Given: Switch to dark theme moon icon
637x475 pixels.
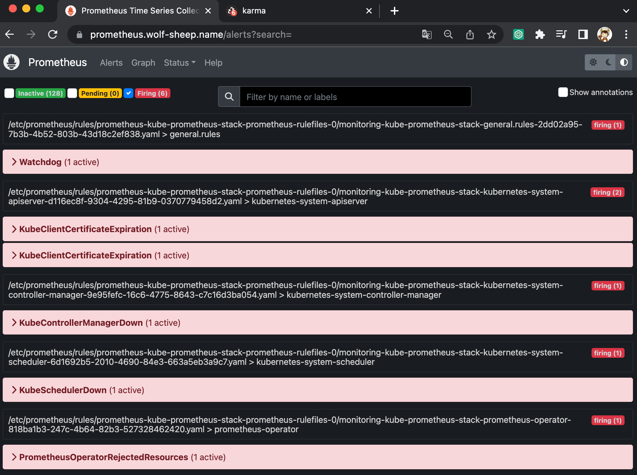Looking at the screenshot, I should click(x=608, y=62).
